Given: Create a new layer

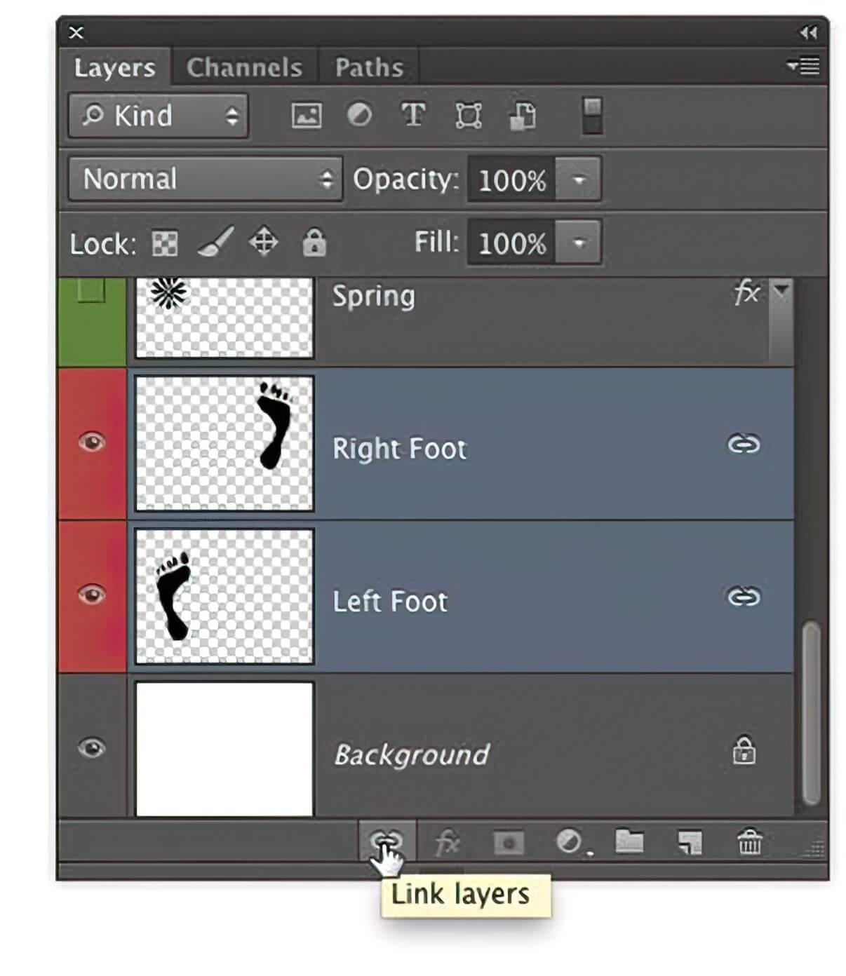Looking at the screenshot, I should pos(690,842).
